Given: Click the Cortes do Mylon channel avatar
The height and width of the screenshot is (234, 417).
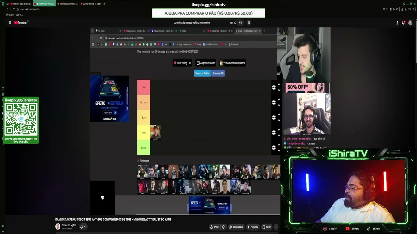Looking at the screenshot, I should pyautogui.click(x=58, y=227).
